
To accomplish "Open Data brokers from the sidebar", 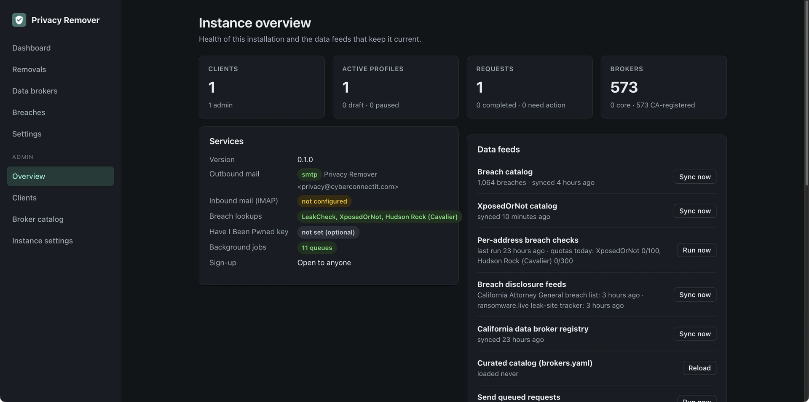I will click(35, 91).
